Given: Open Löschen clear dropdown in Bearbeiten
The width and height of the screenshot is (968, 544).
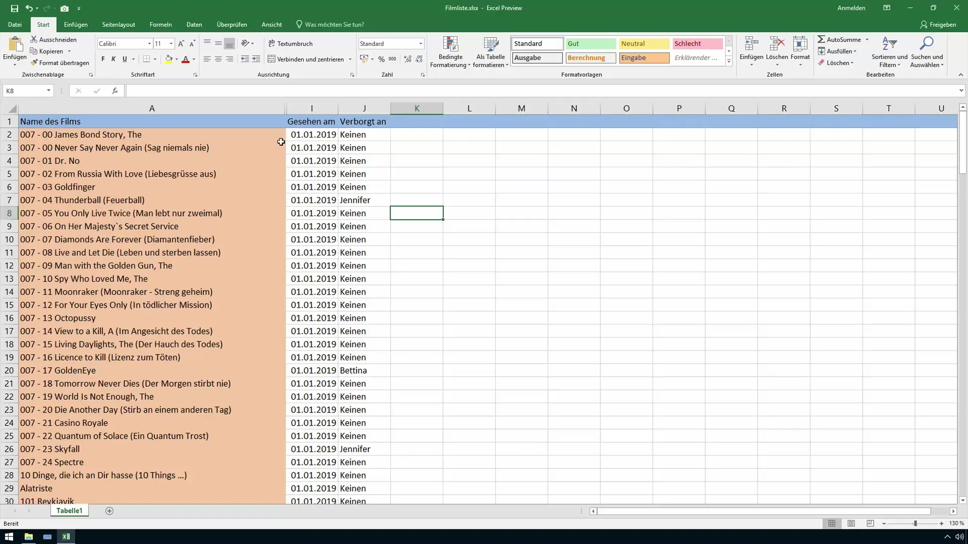Looking at the screenshot, I should (836, 63).
